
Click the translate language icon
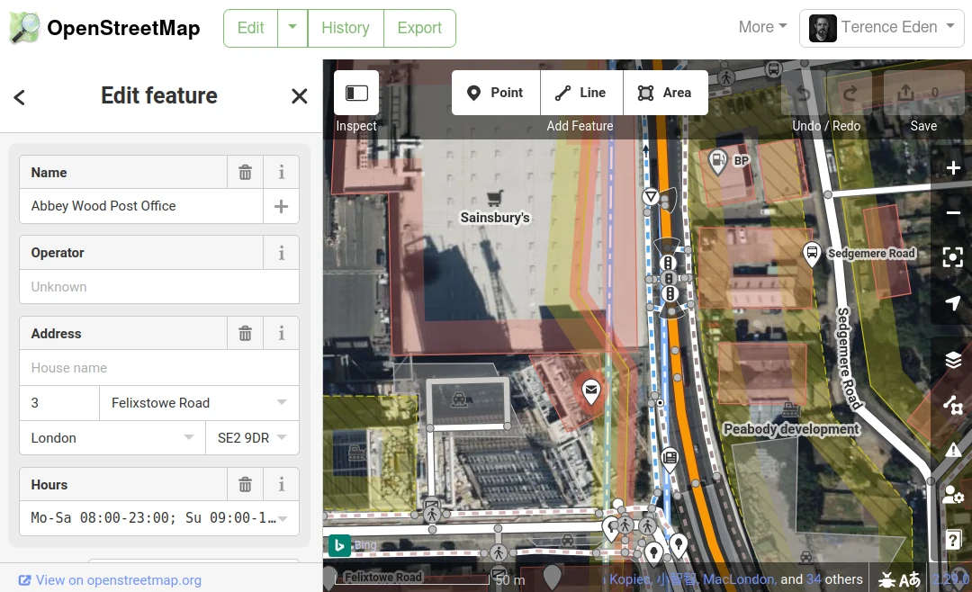pyautogui.click(x=909, y=579)
